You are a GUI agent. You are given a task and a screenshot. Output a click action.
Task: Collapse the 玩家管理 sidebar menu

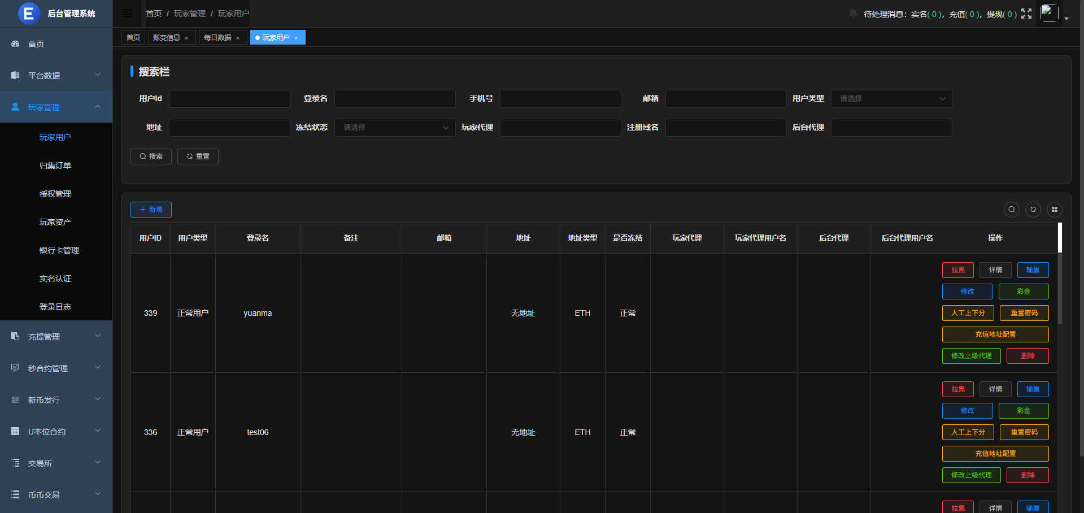[x=56, y=107]
